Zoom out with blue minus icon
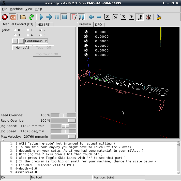The height and width of the screenshot is (181, 181). point(99,17)
